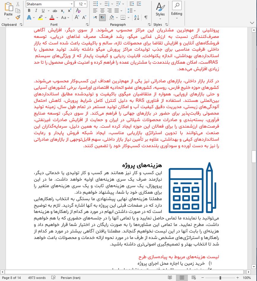Expand the font size 12 dropdown

click(85, 4)
